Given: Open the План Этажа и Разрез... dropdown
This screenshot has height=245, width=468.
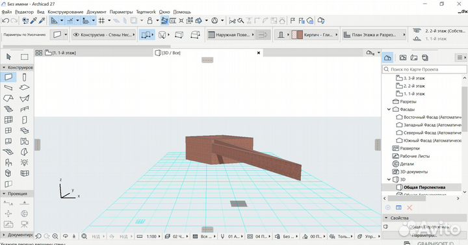Looking at the screenshot, I should tap(374, 35).
